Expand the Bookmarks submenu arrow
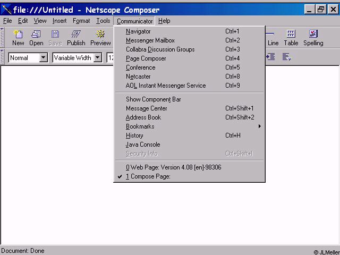 coord(260,126)
